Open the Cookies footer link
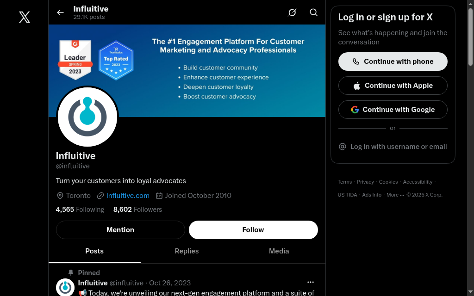The width and height of the screenshot is (474, 296). [x=388, y=182]
